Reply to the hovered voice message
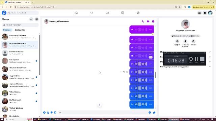This screenshot has height=121, width=216. point(124,72)
